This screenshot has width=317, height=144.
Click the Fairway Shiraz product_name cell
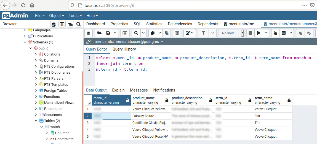pos(150,116)
